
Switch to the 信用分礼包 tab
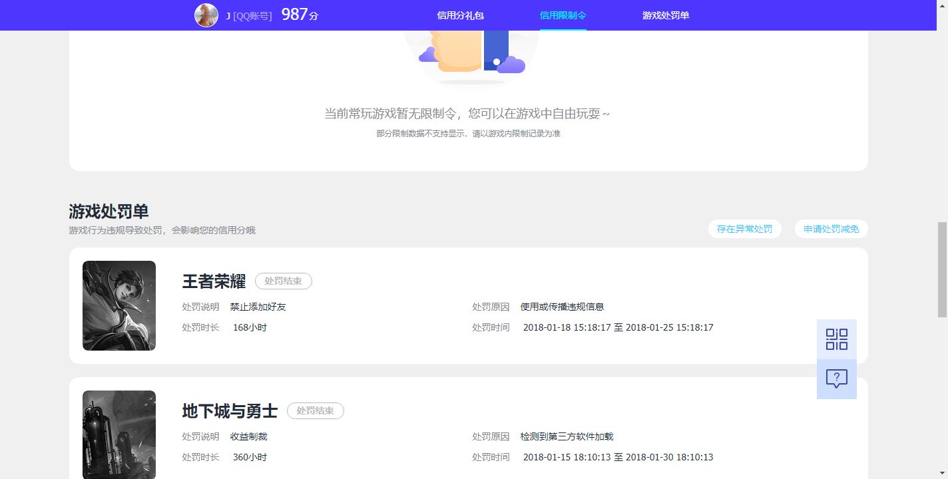coord(460,15)
